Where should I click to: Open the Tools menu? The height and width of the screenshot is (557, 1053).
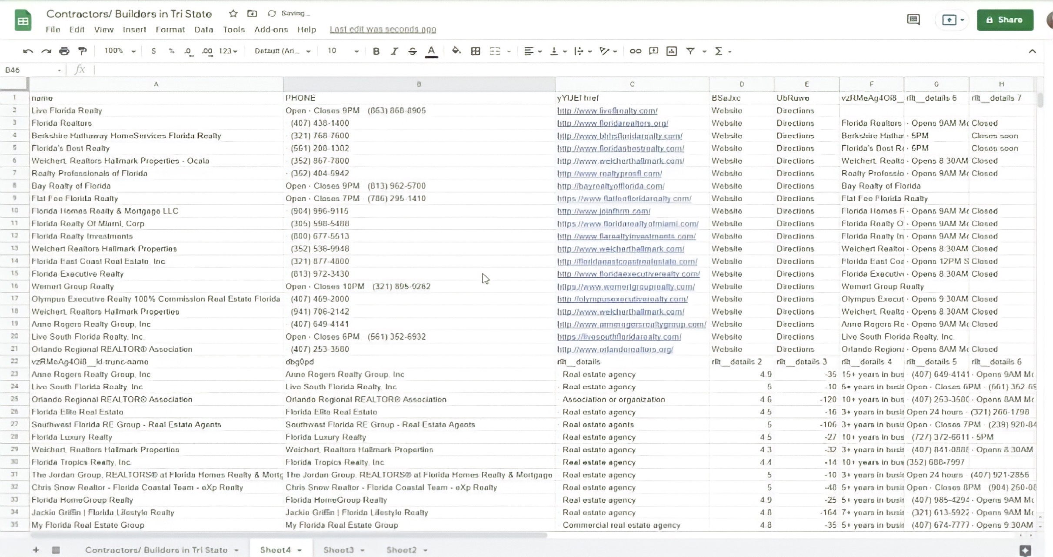pyautogui.click(x=234, y=30)
